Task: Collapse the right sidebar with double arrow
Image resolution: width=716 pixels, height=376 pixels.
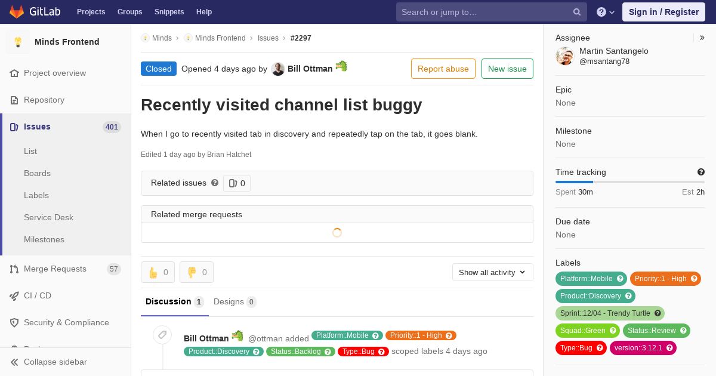Action: tap(702, 38)
